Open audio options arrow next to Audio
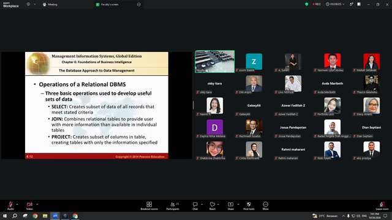Viewport: 392px width, 220px height. pyautogui.click(x=17, y=204)
